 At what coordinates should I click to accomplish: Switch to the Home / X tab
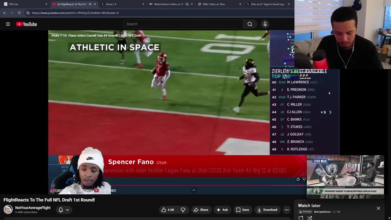pos(122,4)
